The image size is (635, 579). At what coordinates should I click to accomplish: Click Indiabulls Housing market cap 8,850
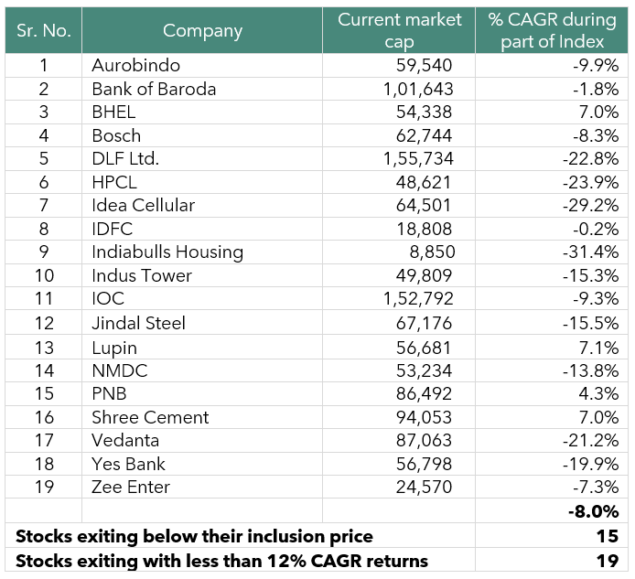(x=432, y=252)
